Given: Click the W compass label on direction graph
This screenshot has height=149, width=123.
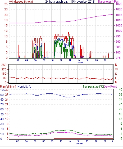Looking at the screenshot, I should (116, 69).
